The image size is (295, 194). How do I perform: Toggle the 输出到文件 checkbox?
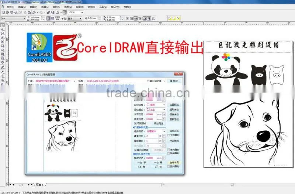point(148,81)
